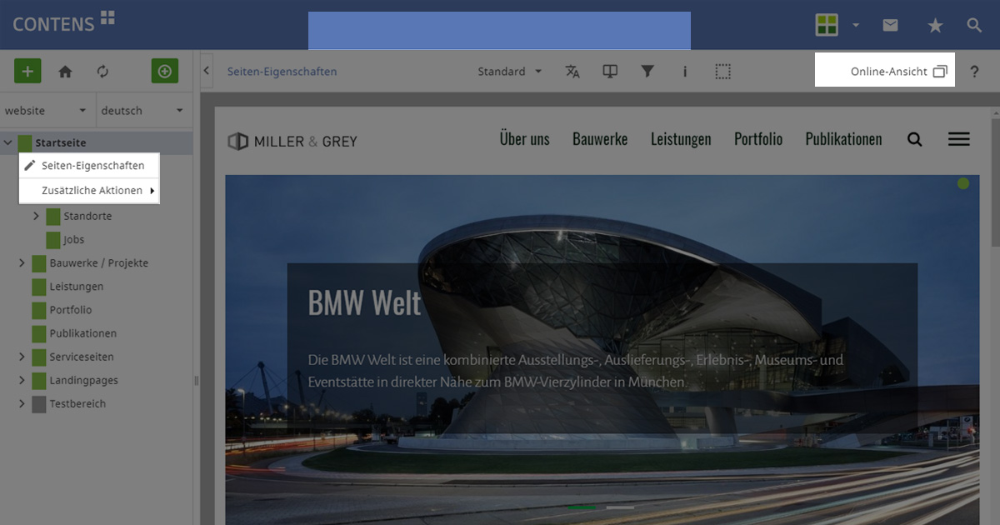Click the white second carousel indicator
The height and width of the screenshot is (525, 1000).
coord(620,507)
